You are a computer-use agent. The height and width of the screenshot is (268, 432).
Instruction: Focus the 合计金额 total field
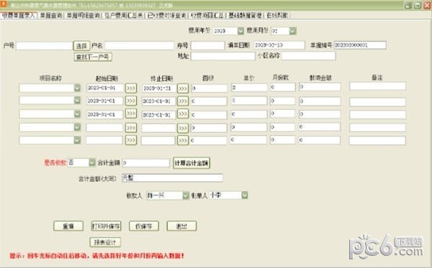coord(145,162)
